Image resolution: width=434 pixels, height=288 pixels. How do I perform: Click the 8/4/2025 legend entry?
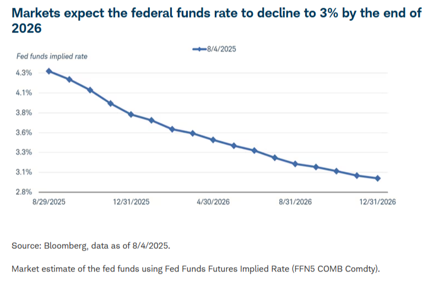(x=214, y=49)
